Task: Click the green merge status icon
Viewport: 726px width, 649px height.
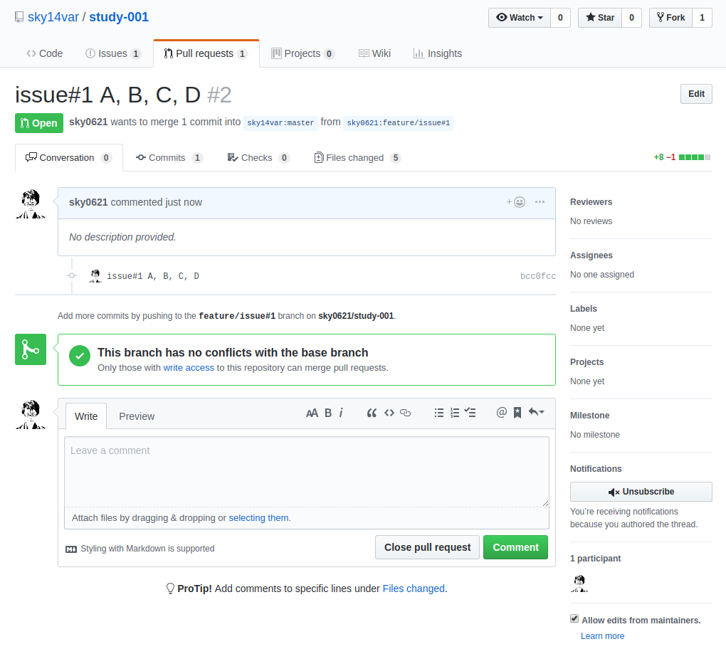Action: click(31, 349)
